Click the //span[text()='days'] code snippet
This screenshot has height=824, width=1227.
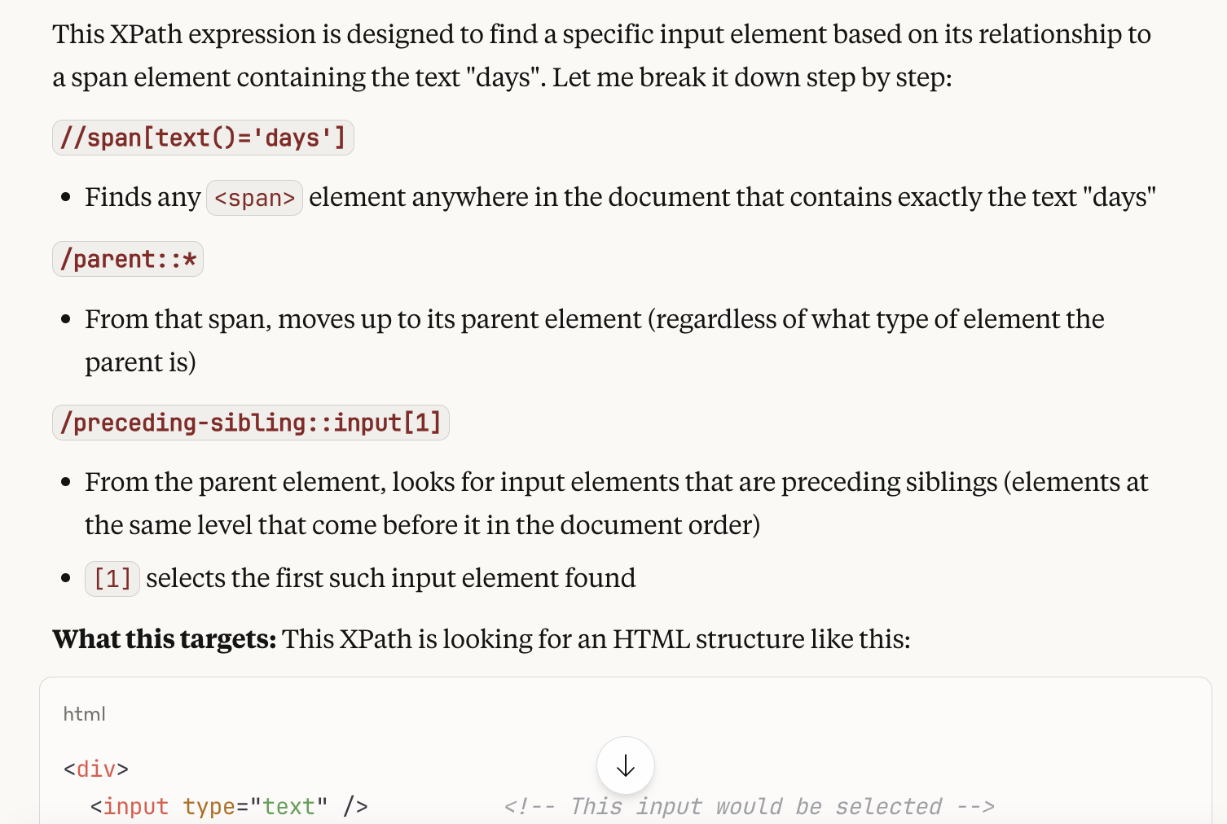[x=203, y=138]
